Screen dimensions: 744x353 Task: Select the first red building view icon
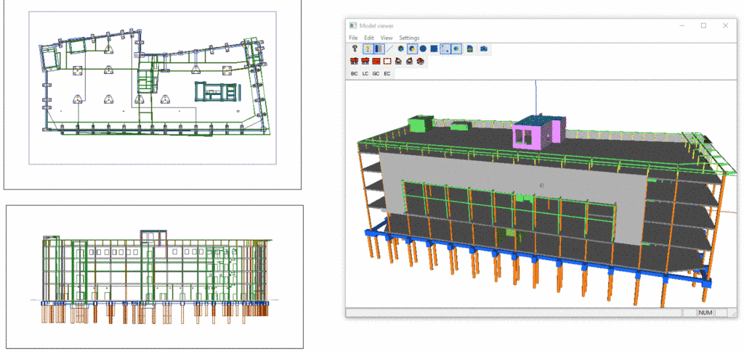point(354,61)
